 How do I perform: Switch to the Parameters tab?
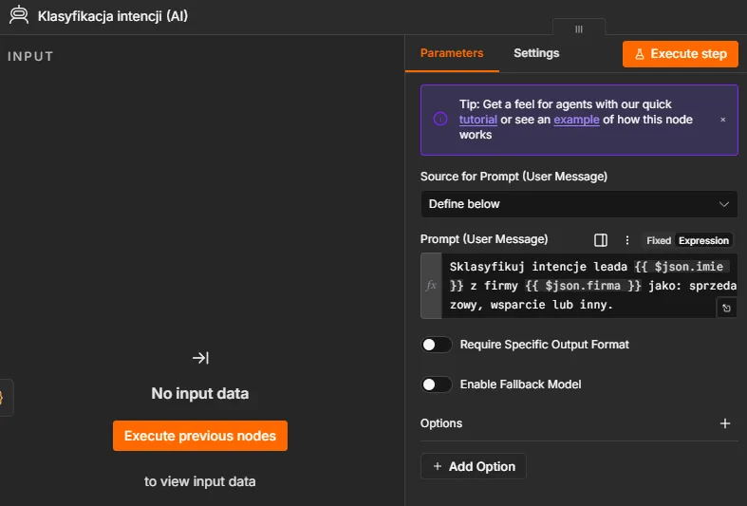(452, 53)
